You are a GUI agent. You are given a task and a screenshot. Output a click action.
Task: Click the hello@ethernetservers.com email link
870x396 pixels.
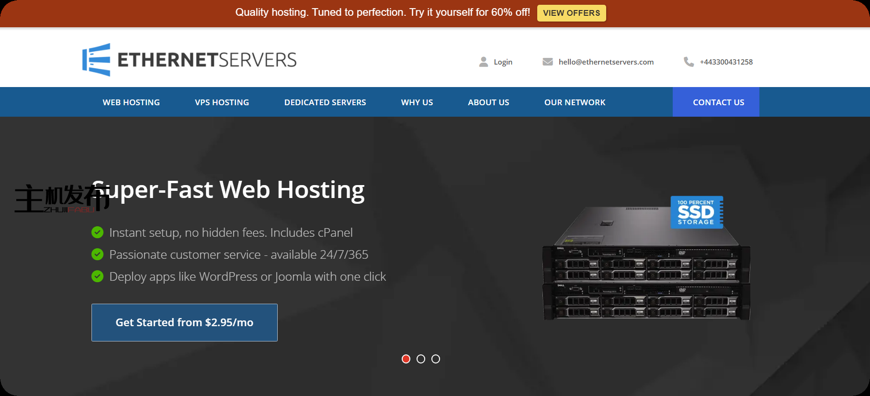point(606,62)
